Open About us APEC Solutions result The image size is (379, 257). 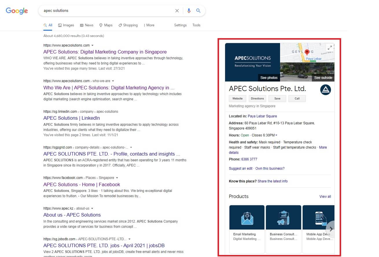pos(72,215)
